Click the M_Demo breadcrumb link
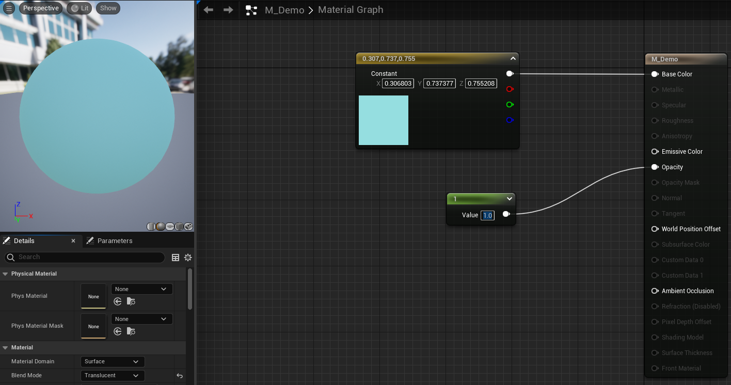 tap(284, 10)
